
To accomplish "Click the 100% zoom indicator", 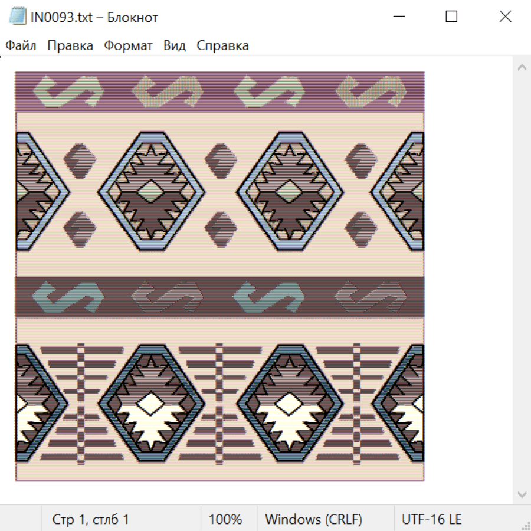I will click(x=225, y=519).
